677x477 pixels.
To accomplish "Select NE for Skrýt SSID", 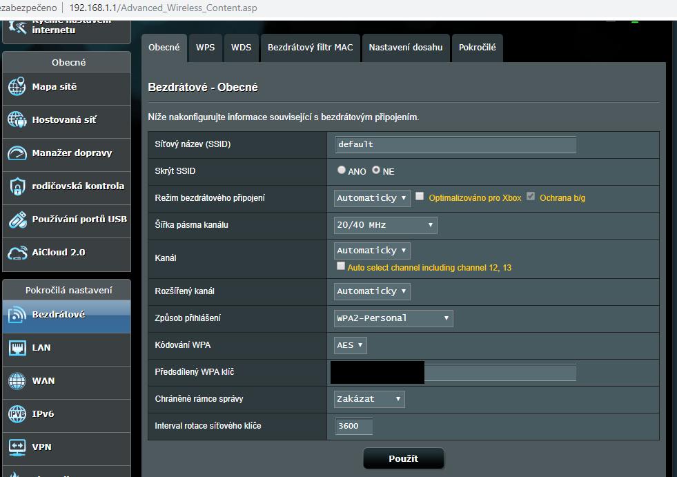I will (376, 171).
